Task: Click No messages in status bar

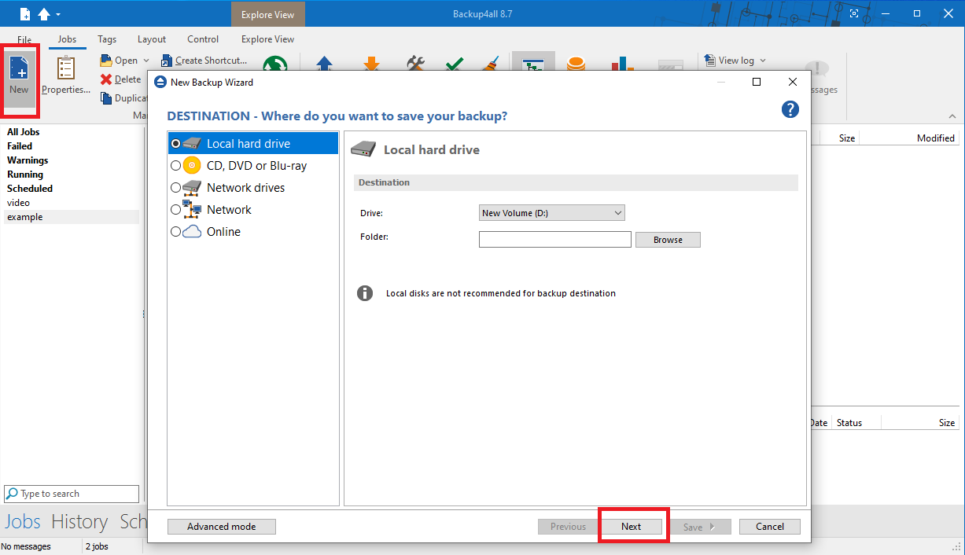Action: coord(26,546)
